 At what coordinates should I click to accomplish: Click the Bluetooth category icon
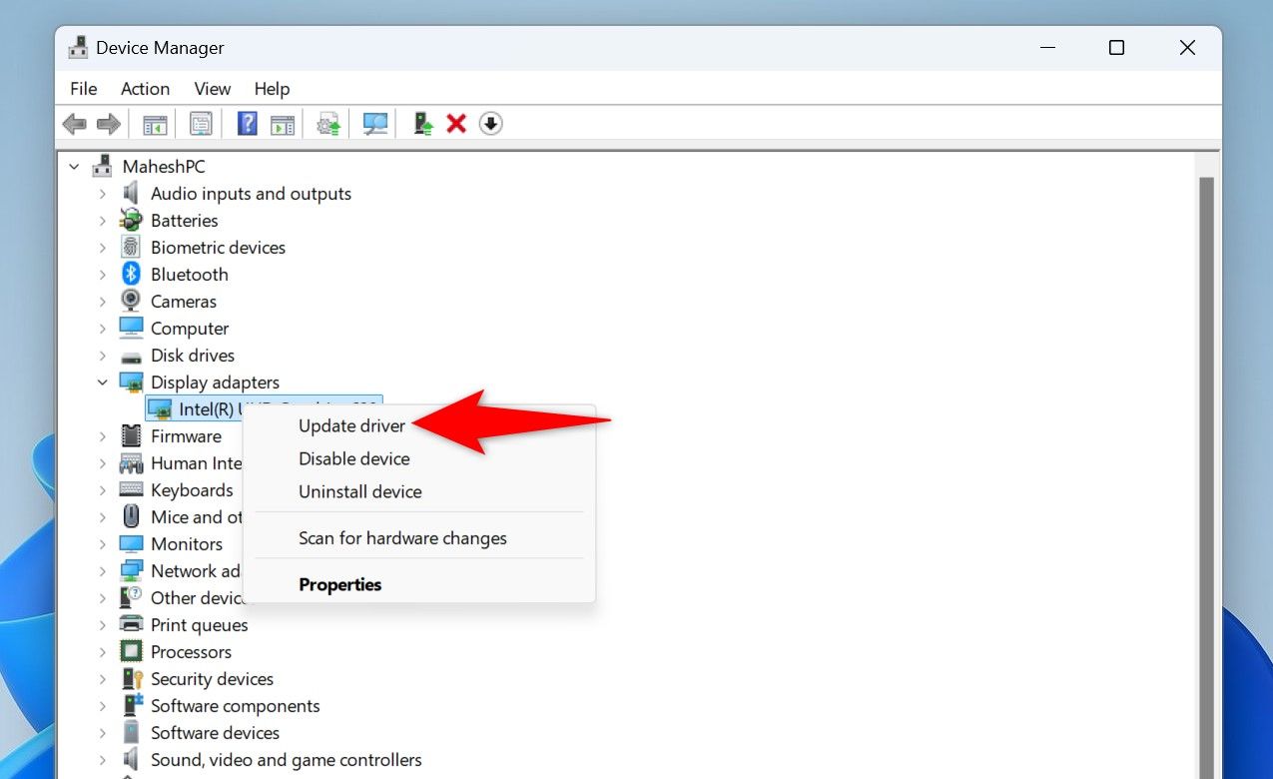click(131, 274)
